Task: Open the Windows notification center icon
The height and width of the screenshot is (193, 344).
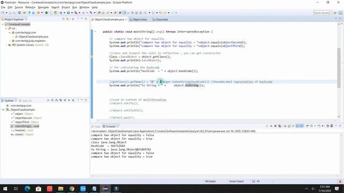Action: click(x=337, y=189)
